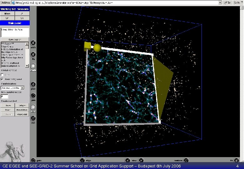Click the page scrollbar up arrow

pyautogui.click(x=242, y=8)
